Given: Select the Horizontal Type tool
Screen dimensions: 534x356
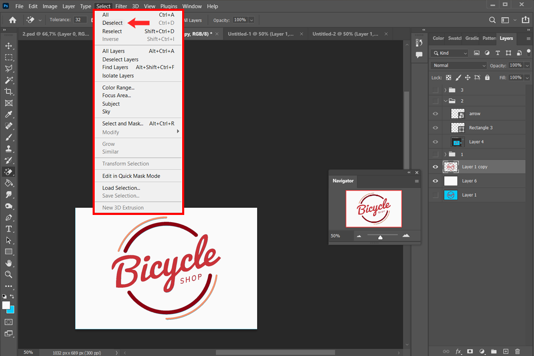Looking at the screenshot, I should click(x=9, y=229).
